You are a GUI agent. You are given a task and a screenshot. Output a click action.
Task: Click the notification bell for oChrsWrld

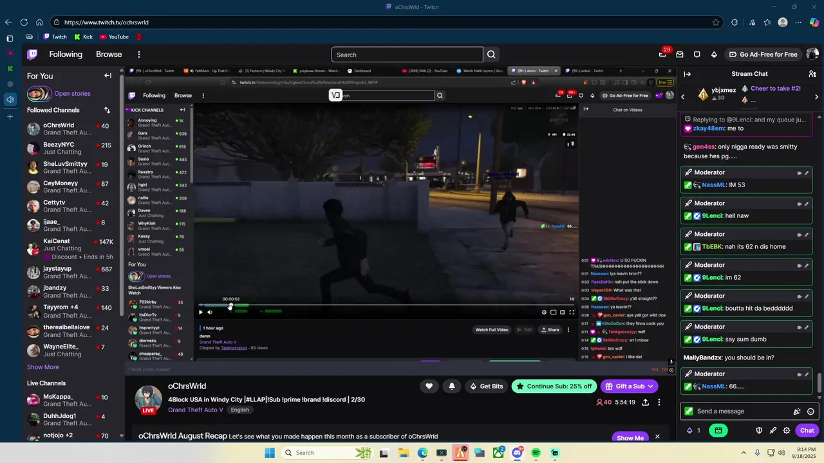[452, 386]
